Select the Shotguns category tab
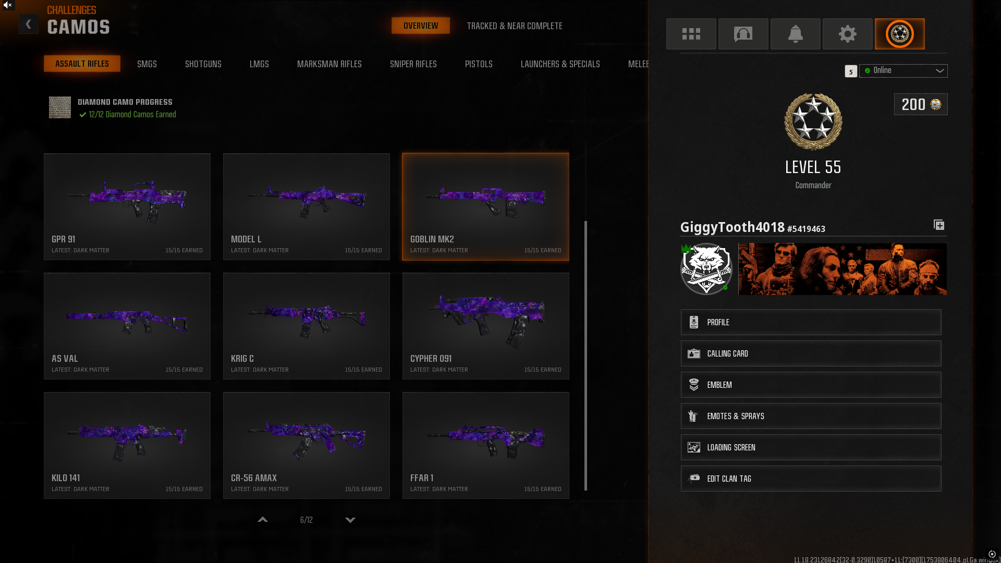The image size is (1001, 563). click(x=203, y=64)
